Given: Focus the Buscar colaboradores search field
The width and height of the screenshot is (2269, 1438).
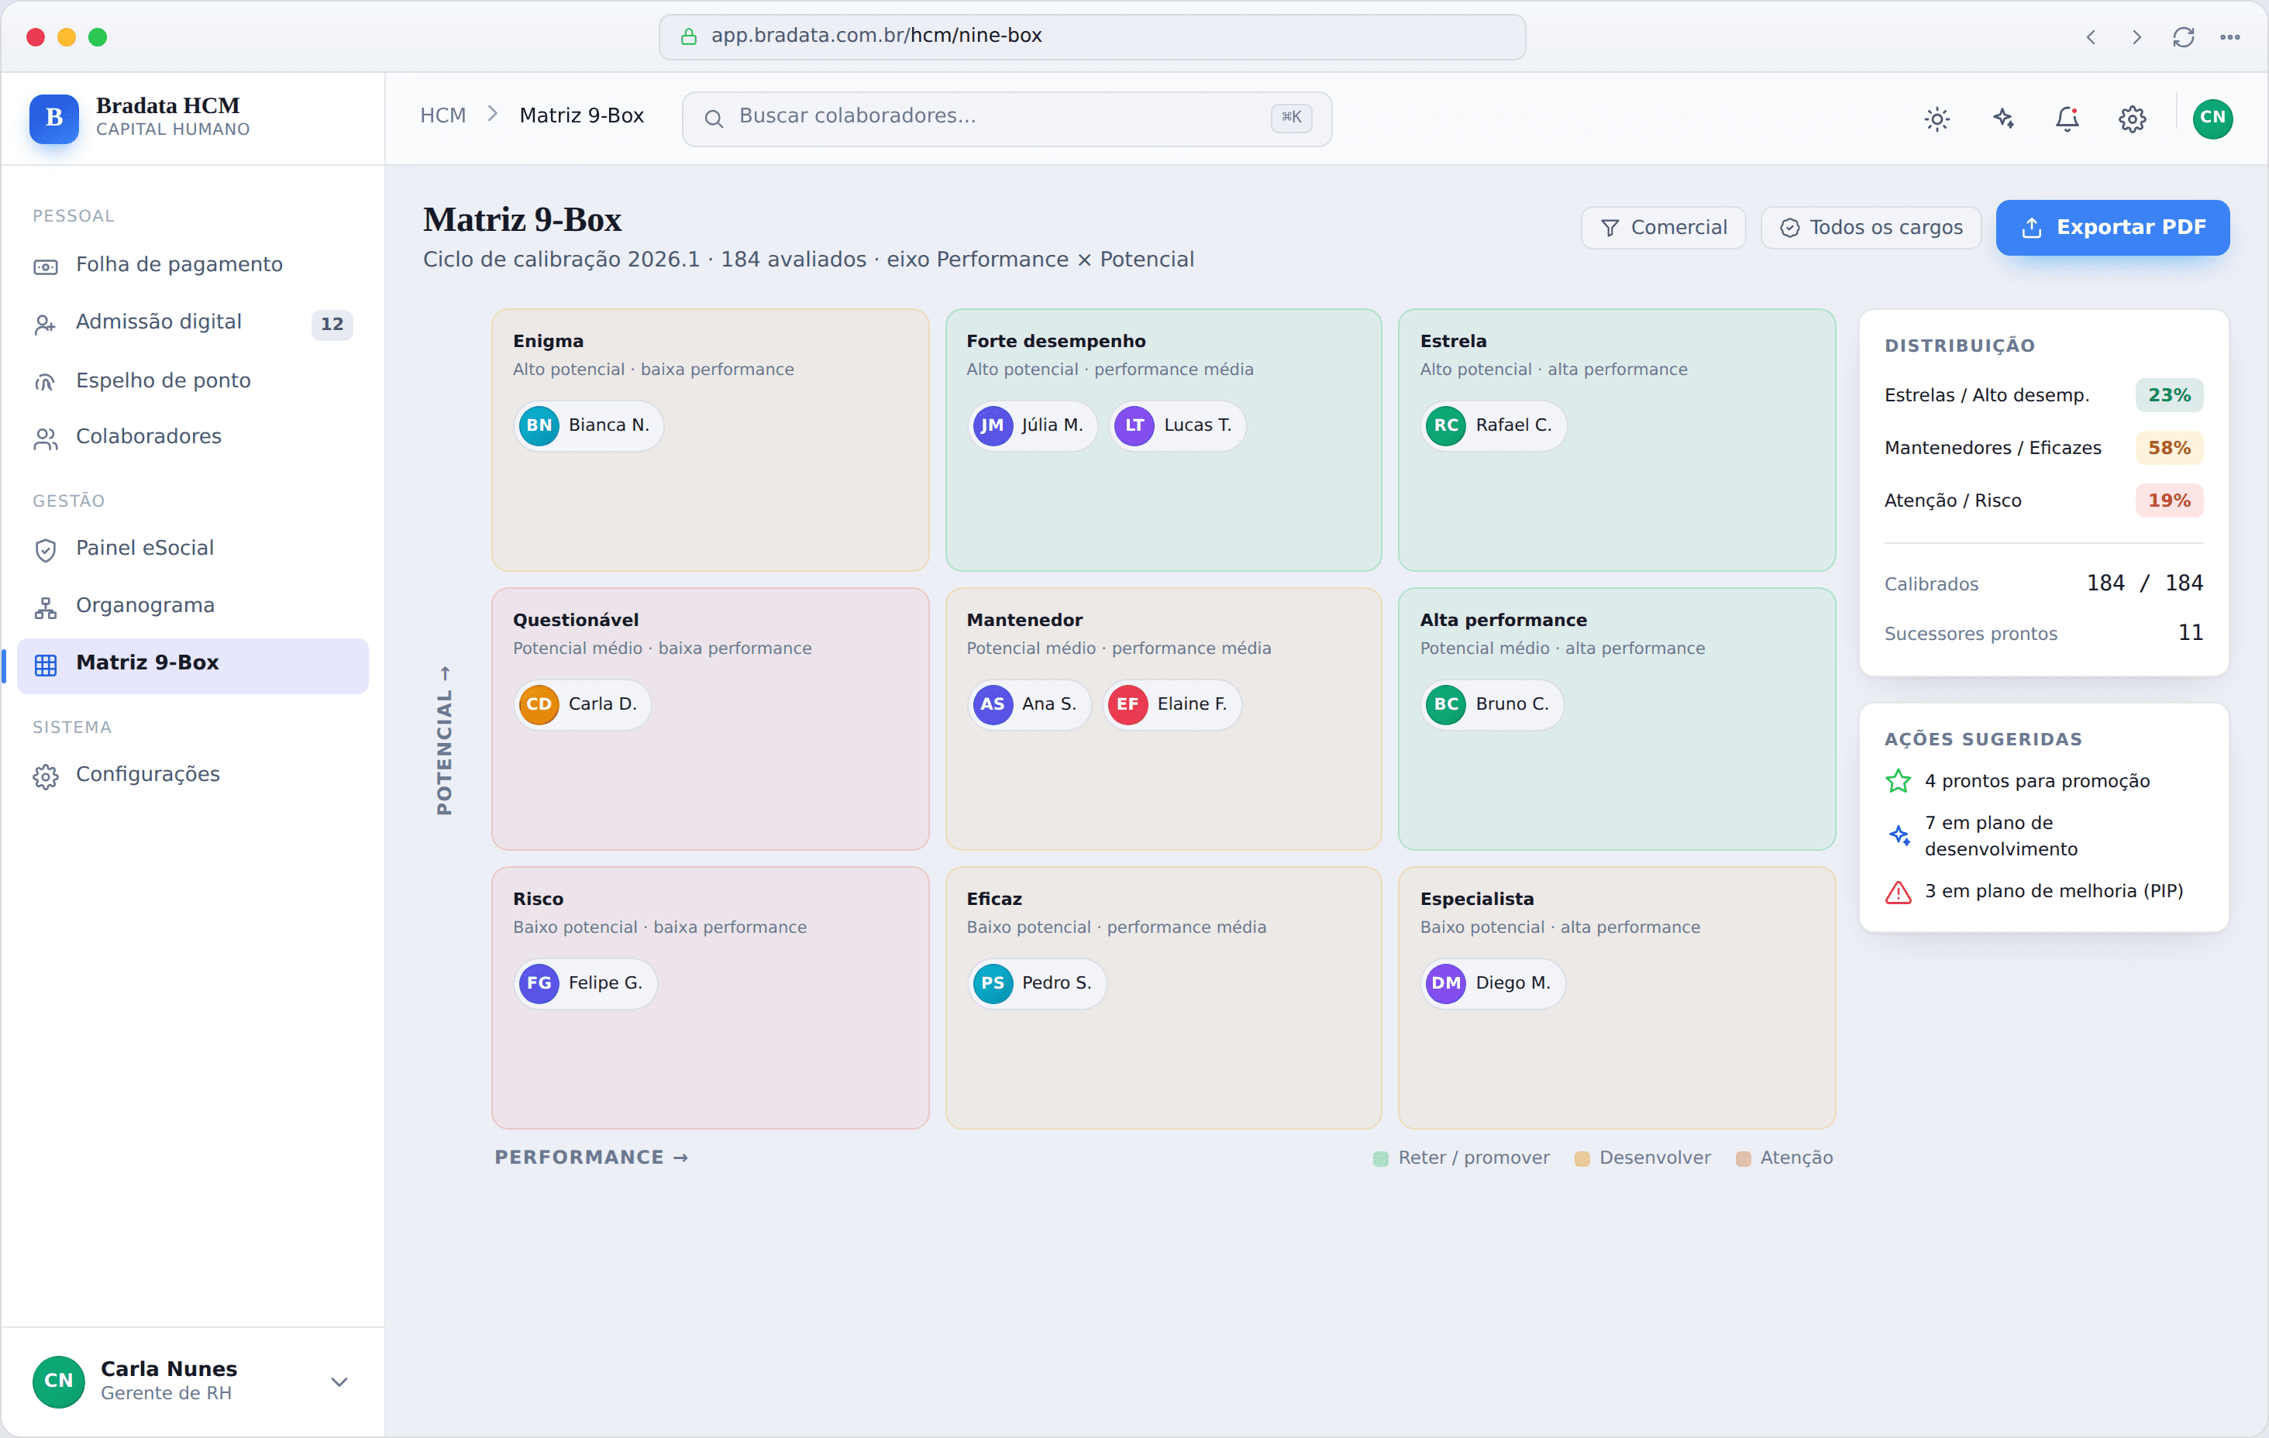Looking at the screenshot, I should click(1007, 119).
